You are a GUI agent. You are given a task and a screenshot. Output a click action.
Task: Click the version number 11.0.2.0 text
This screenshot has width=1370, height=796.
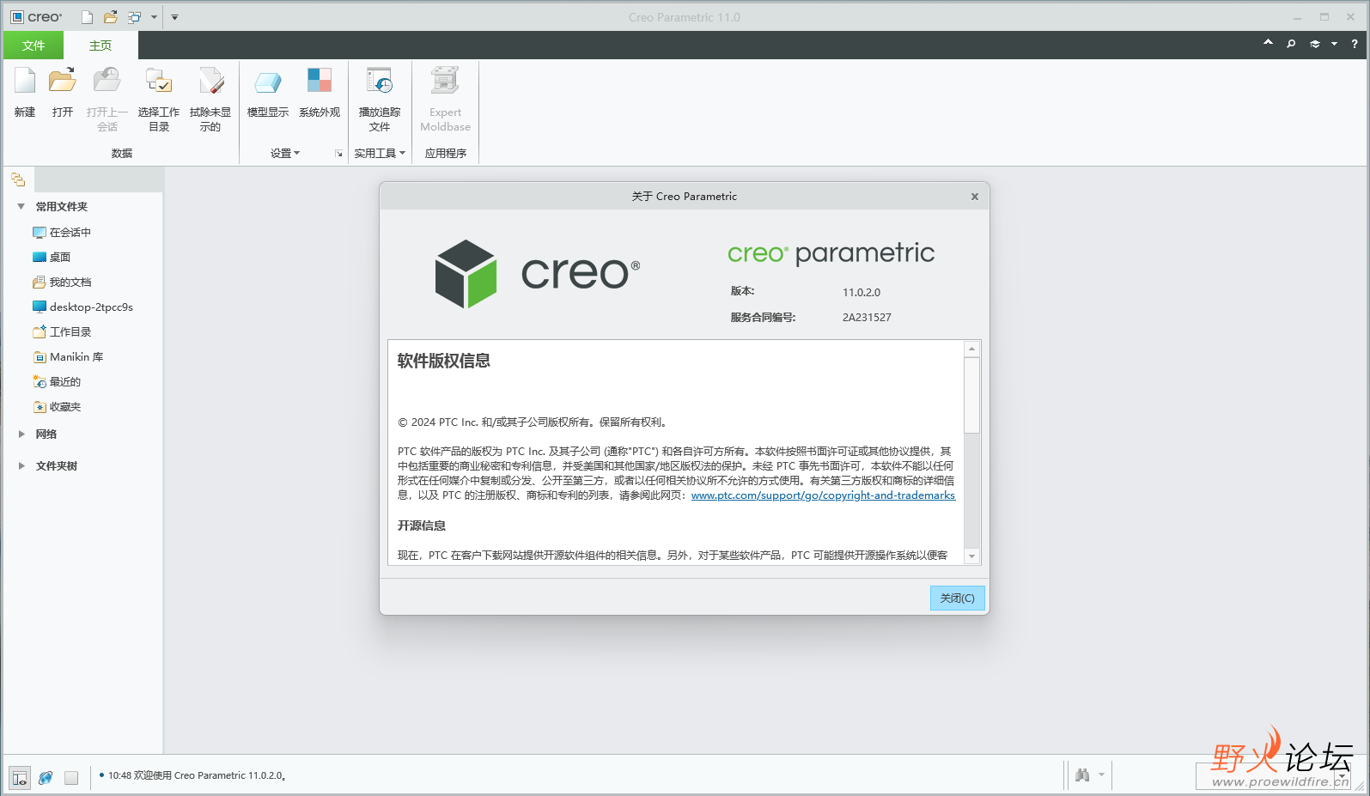pyautogui.click(x=862, y=293)
